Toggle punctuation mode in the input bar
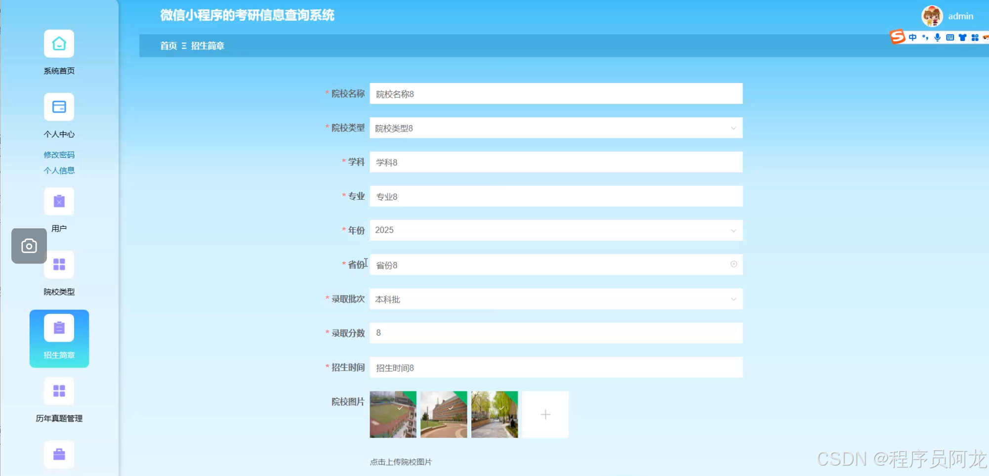989x476 pixels. tap(925, 37)
